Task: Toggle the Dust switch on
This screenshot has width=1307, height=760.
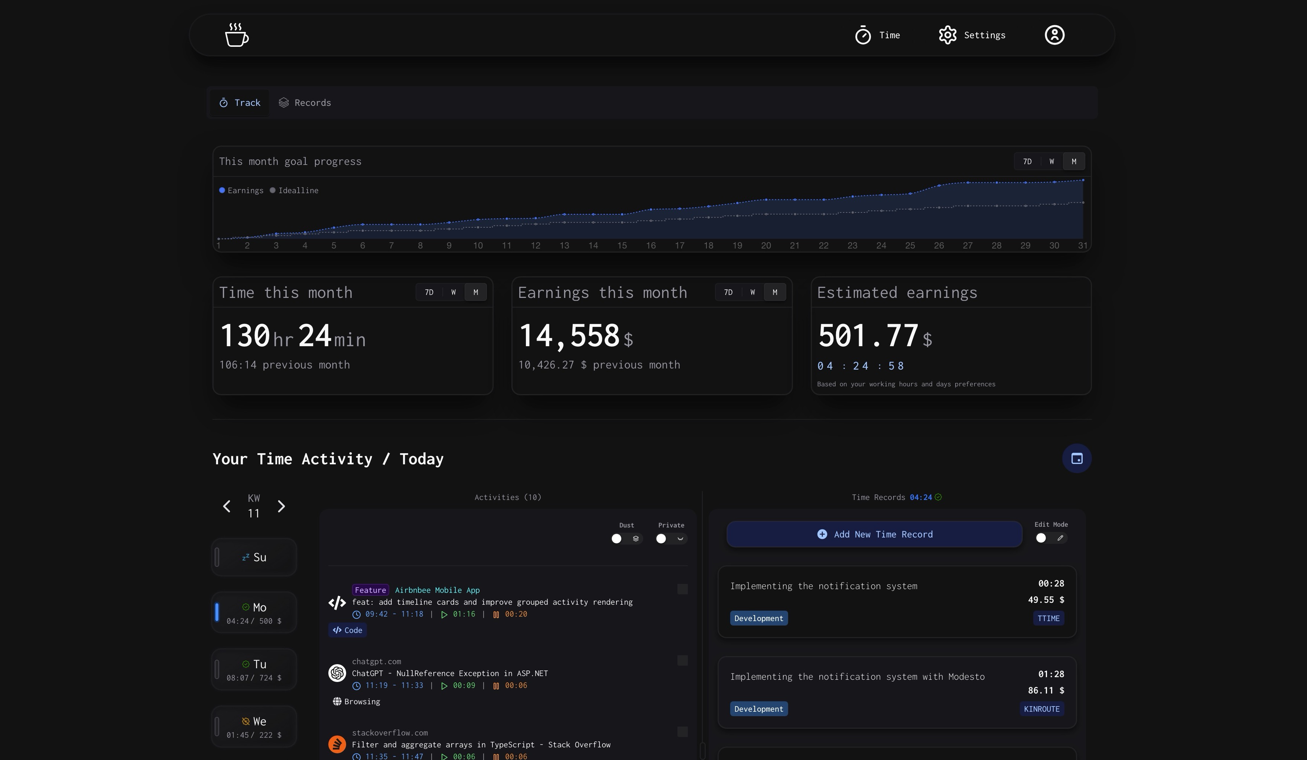Action: (x=627, y=539)
